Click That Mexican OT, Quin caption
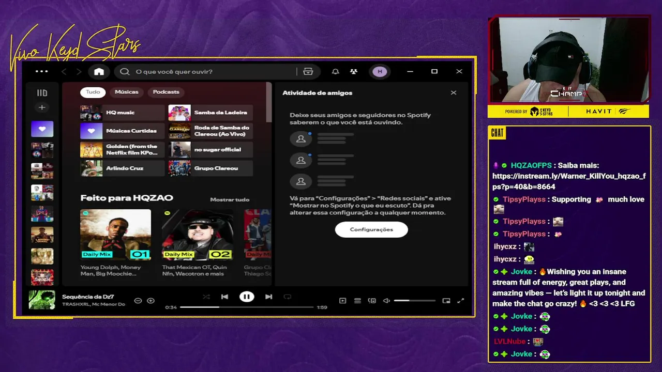This screenshot has width=662, height=372. (194, 270)
